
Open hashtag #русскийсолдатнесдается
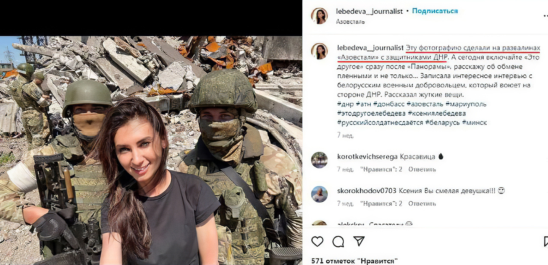pos(380,123)
